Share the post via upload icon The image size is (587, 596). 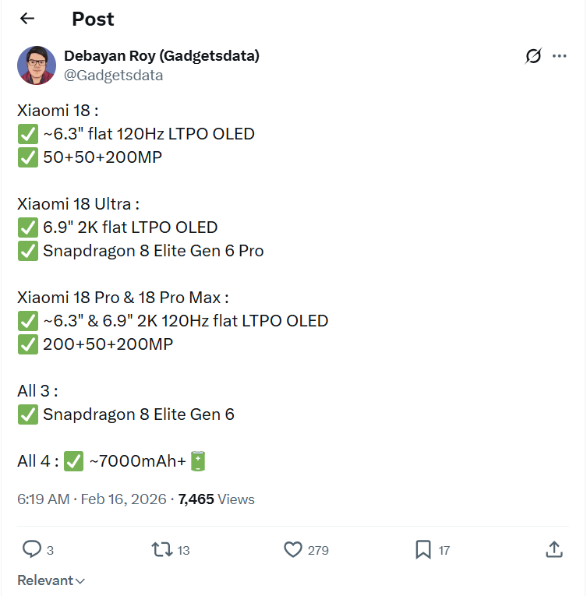tap(554, 550)
